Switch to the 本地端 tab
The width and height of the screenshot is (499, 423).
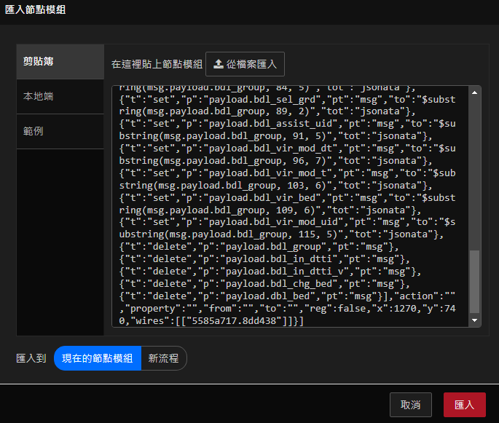coord(60,97)
